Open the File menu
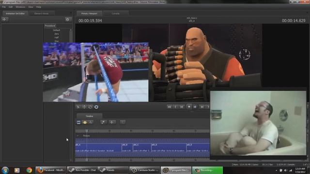Image resolution: width=310 pixels, height=174 pixels. click(4, 7)
